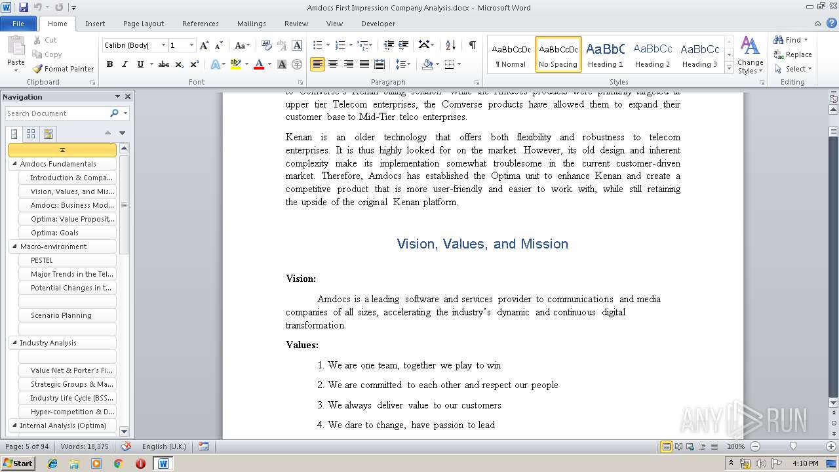Open spelling check status icon

[x=127, y=446]
